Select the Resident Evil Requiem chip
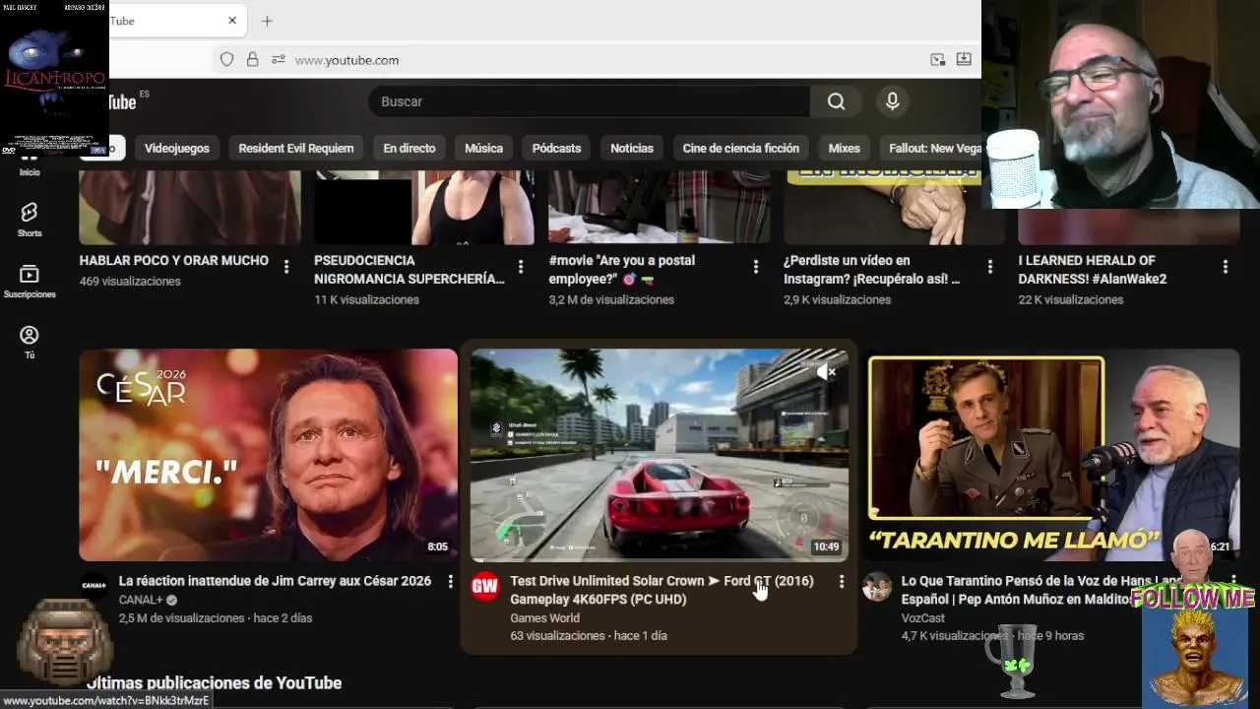This screenshot has width=1260, height=709. coord(296,148)
